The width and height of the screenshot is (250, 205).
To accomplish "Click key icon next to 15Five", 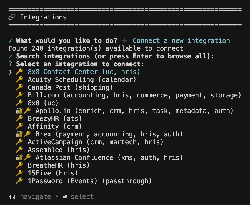I will [19, 173].
